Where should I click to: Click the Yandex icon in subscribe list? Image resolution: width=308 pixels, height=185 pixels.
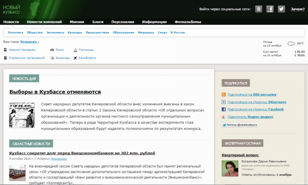pyautogui.click(x=223, y=117)
